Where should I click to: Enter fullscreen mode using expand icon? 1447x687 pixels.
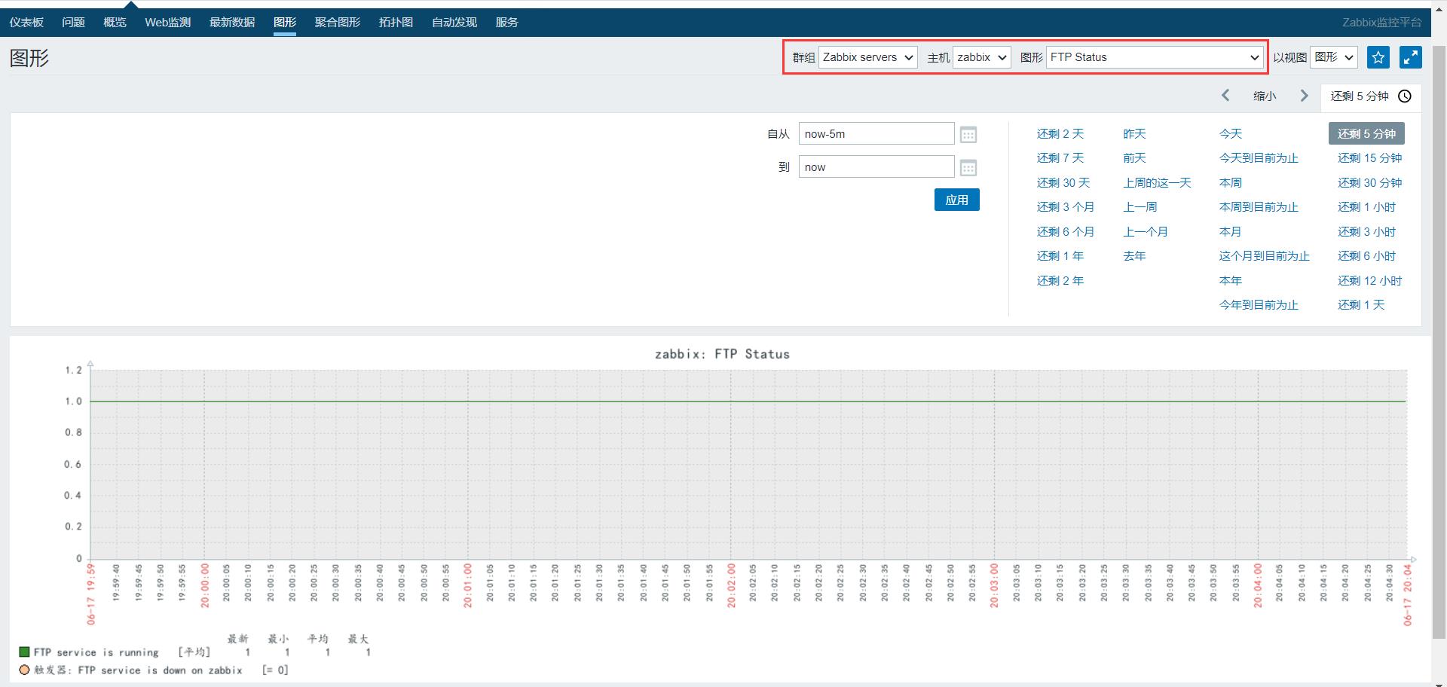point(1411,57)
